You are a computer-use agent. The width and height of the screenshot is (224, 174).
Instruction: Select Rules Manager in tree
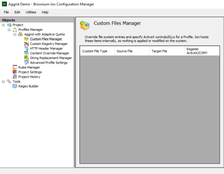click(x=29, y=67)
